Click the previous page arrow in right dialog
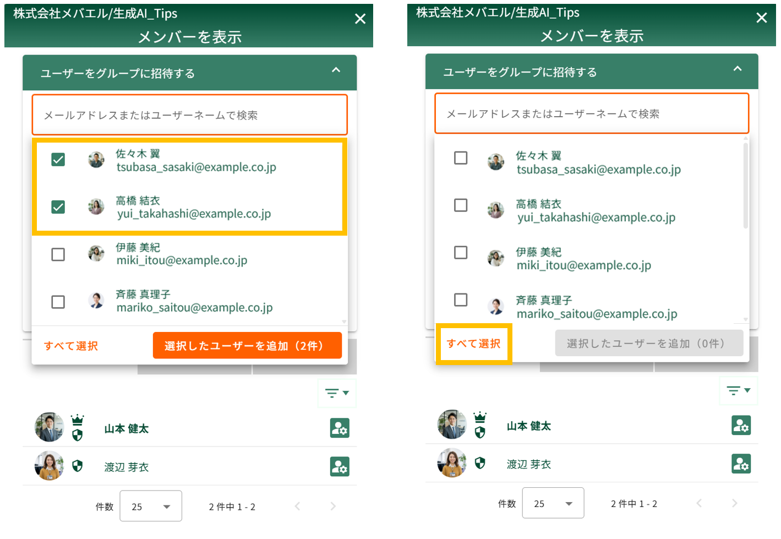This screenshot has width=781, height=539. (x=699, y=503)
